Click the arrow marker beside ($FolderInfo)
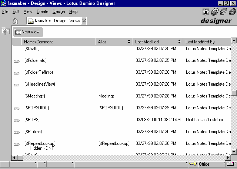Image resolution: width=237 pixels, height=169 pixels. (x=17, y=61)
